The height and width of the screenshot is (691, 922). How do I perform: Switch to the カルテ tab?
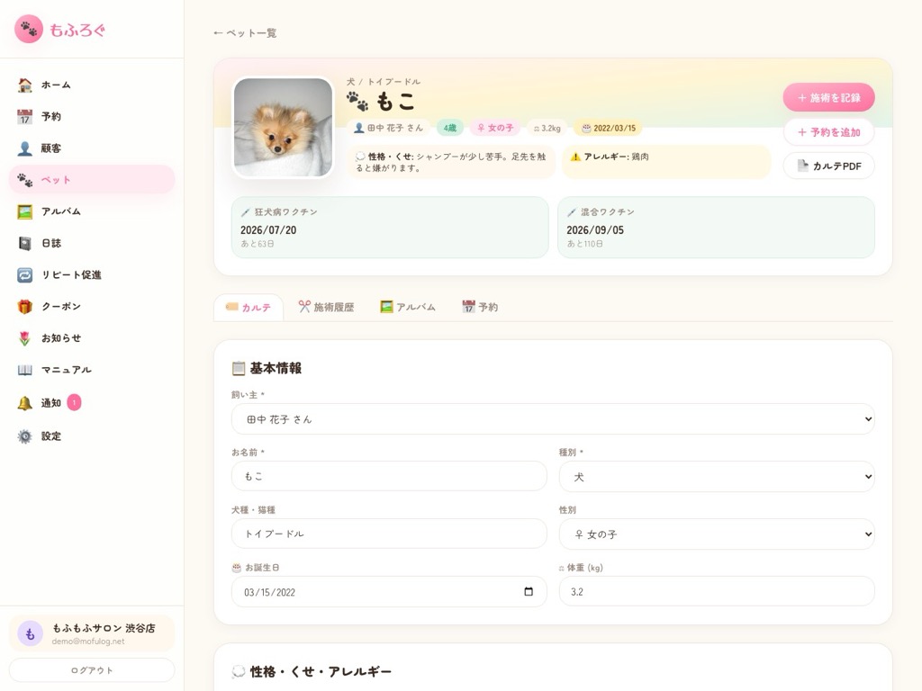click(x=249, y=308)
